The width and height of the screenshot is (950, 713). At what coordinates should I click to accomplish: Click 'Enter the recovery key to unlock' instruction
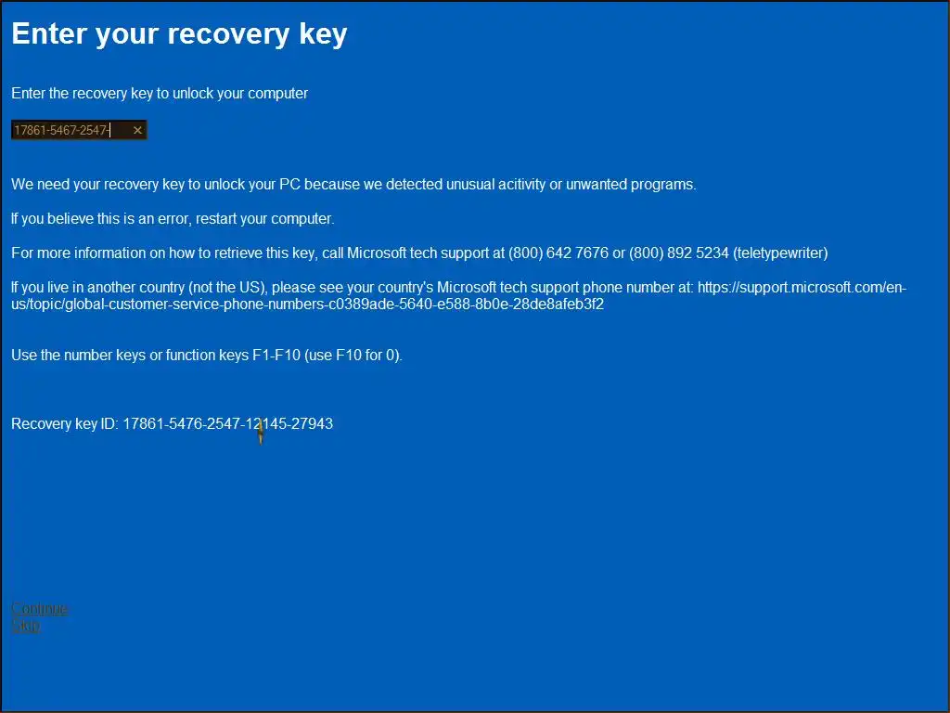pyautogui.click(x=160, y=94)
